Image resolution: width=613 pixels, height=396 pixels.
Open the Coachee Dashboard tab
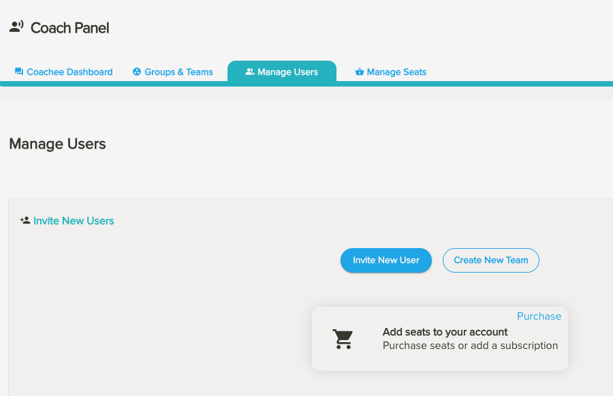[69, 72]
